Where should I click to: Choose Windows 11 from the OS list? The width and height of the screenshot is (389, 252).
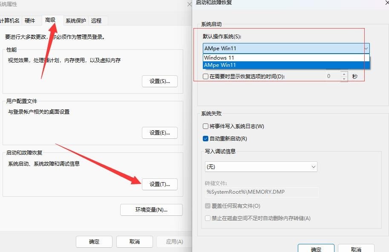click(x=286, y=58)
